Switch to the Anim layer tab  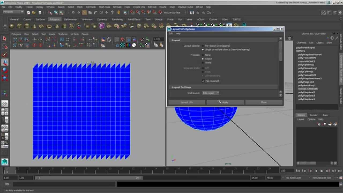[325, 115]
